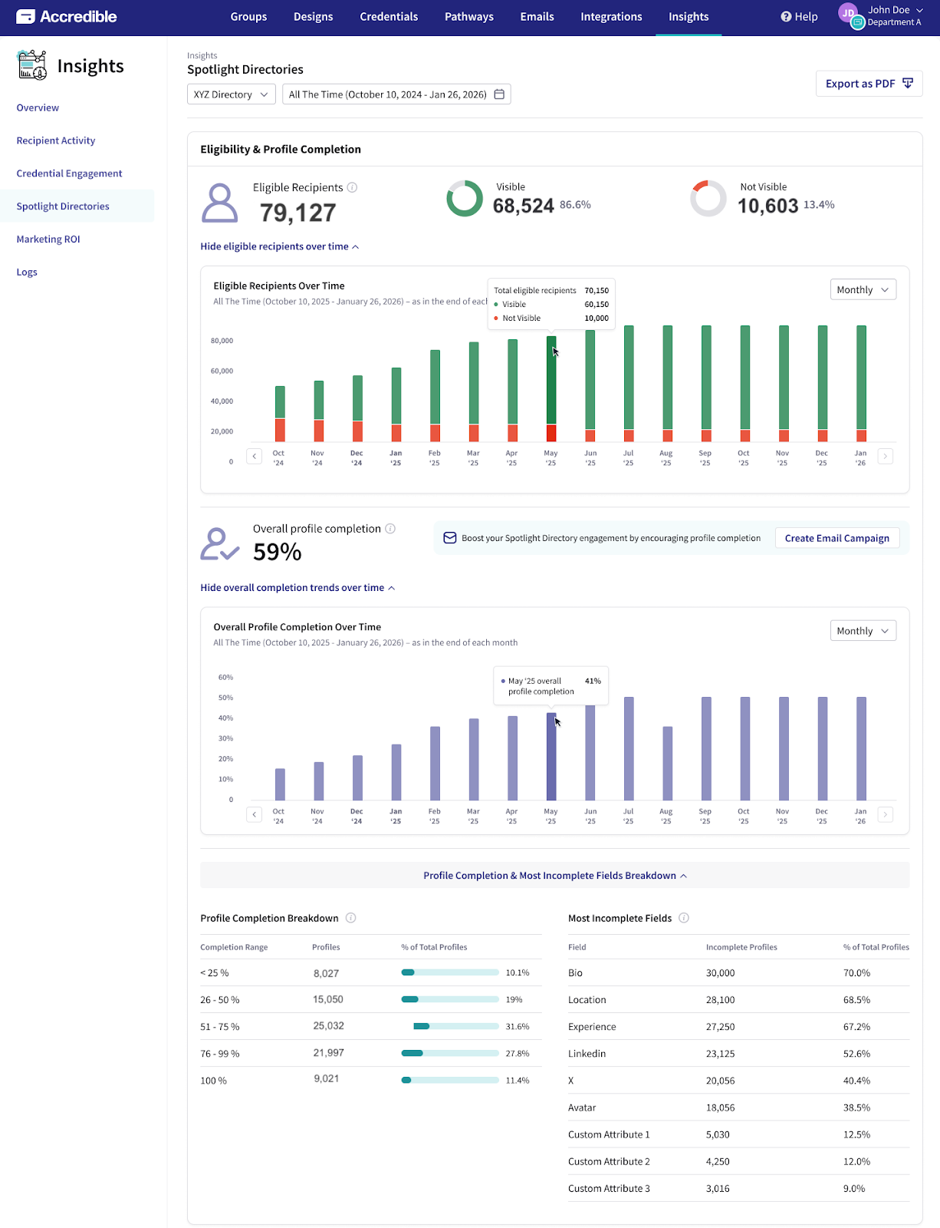The height and width of the screenshot is (1228, 940).
Task: Click the Oct '24 bar in recipients chart
Action: point(280,414)
